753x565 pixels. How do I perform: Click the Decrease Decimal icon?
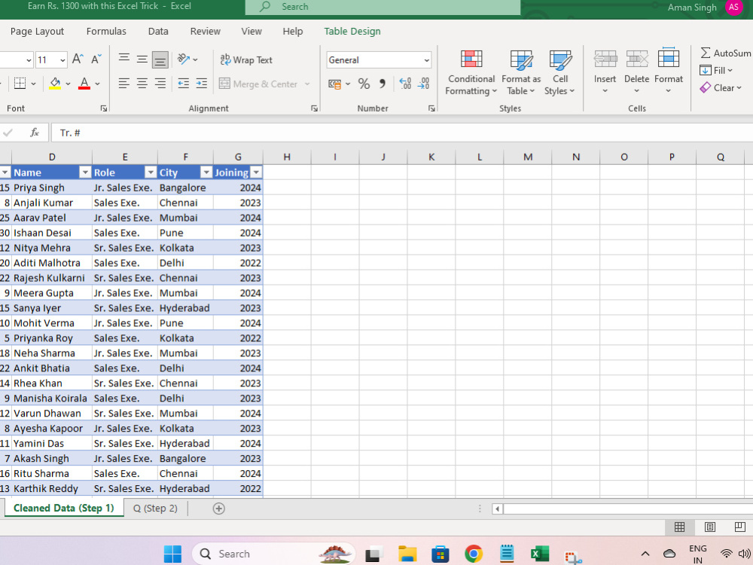pos(424,84)
